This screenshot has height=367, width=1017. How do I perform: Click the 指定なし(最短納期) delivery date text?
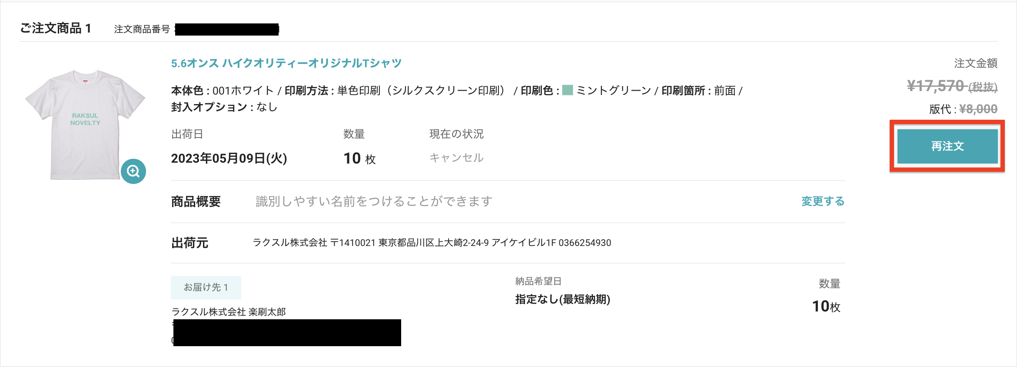click(563, 299)
